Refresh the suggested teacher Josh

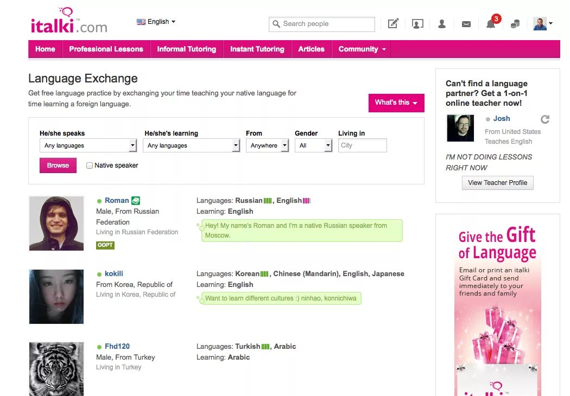[x=545, y=119]
